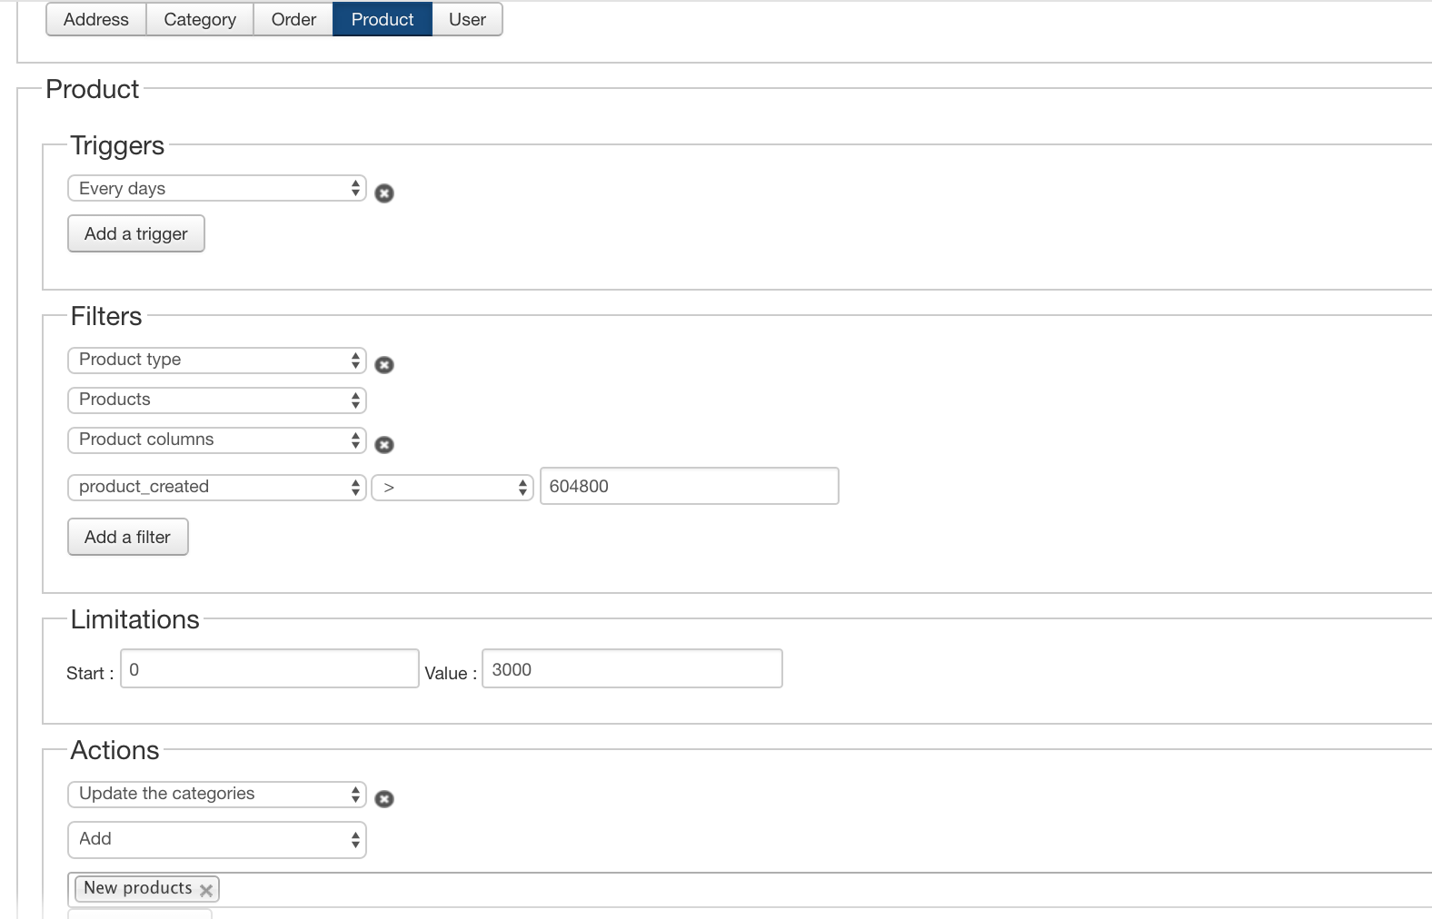Open the product_created column dropdown

click(216, 488)
